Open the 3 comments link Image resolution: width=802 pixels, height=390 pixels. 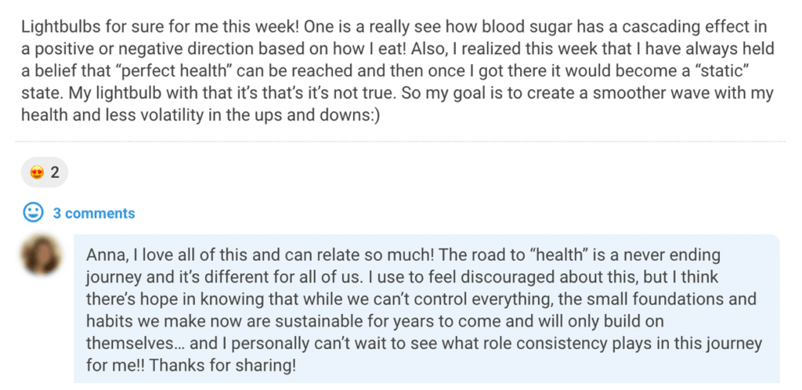(x=94, y=213)
